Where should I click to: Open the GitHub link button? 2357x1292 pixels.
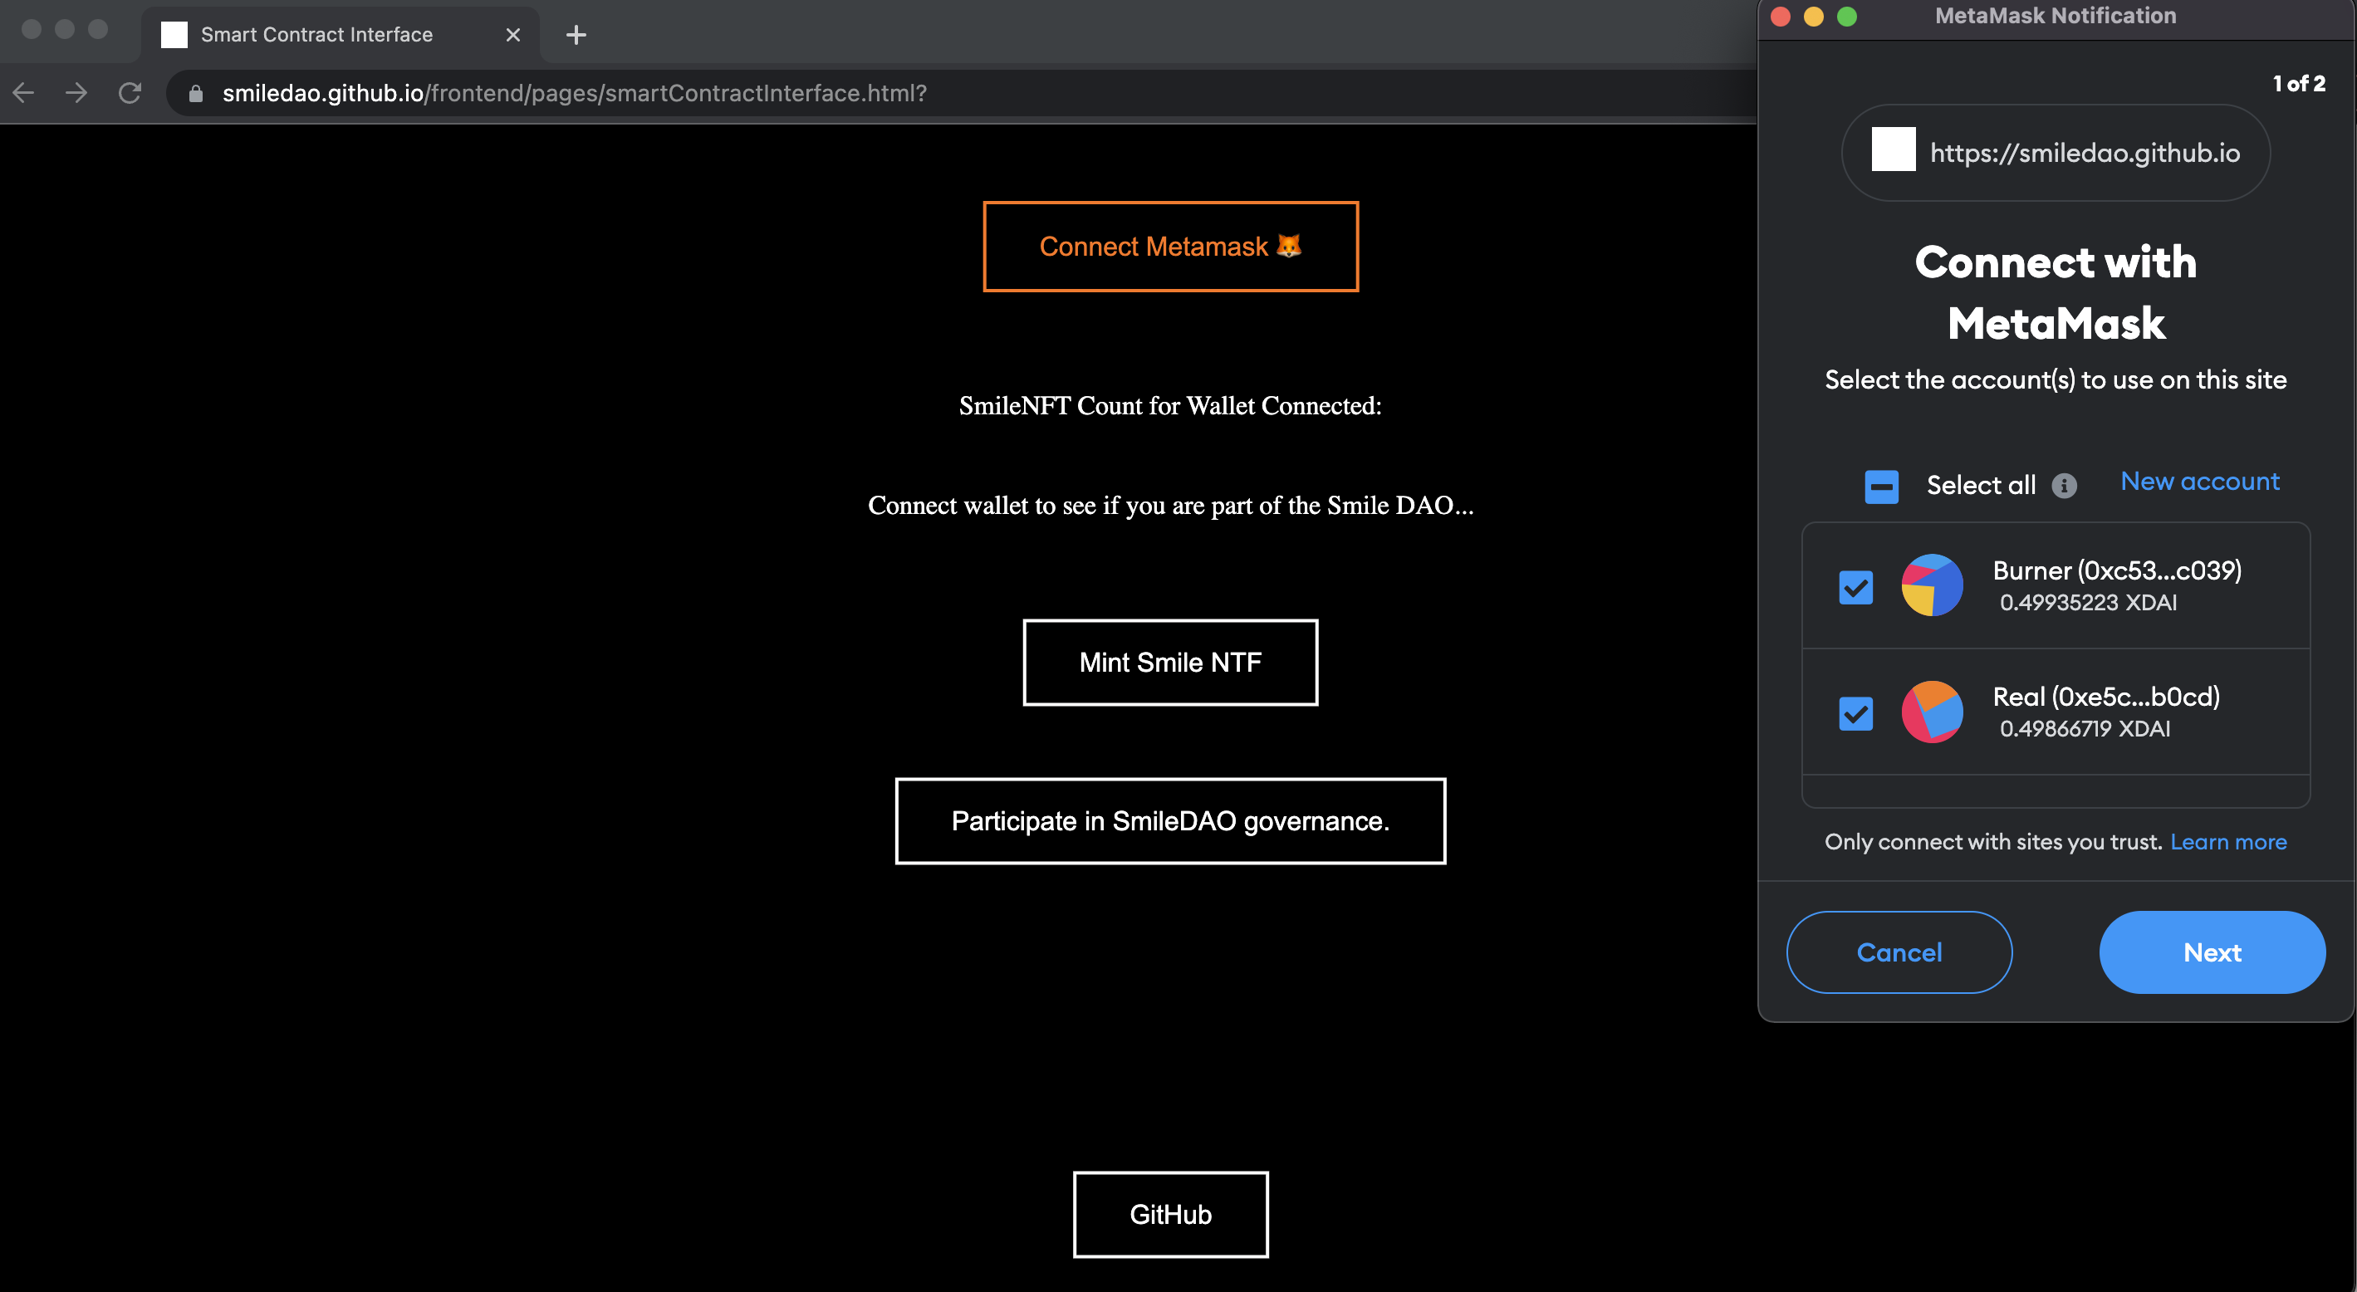click(x=1170, y=1214)
